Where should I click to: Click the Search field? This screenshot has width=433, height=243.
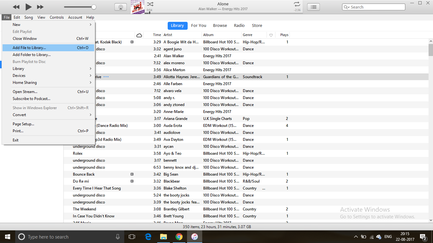(x=374, y=7)
